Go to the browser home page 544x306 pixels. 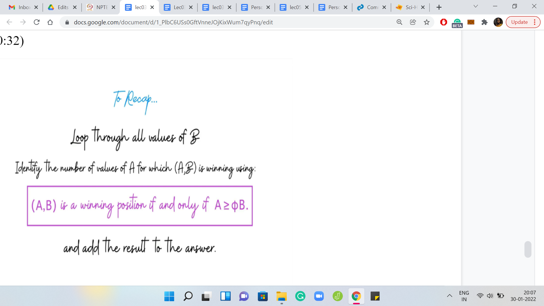coord(50,22)
